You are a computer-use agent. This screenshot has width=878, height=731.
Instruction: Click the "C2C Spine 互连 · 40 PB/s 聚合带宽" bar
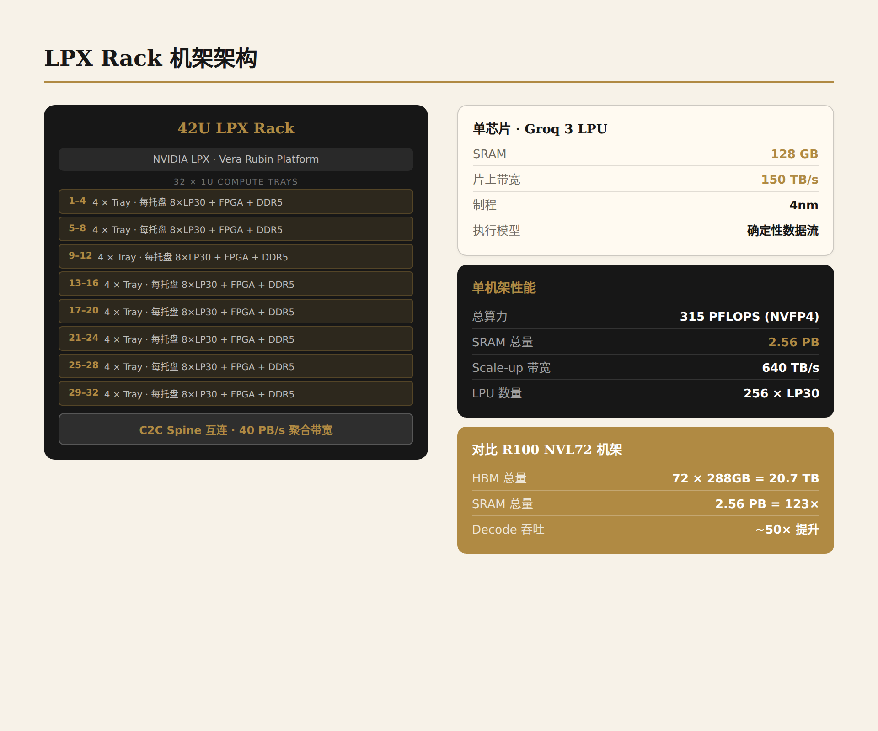(x=236, y=429)
